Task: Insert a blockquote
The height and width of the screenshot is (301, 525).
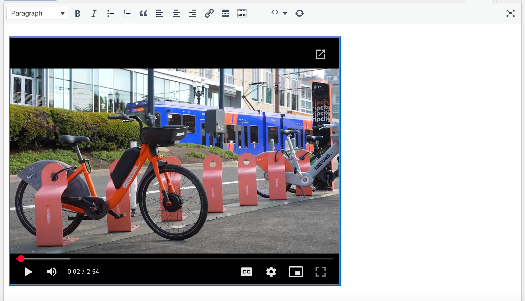Action: 143,13
